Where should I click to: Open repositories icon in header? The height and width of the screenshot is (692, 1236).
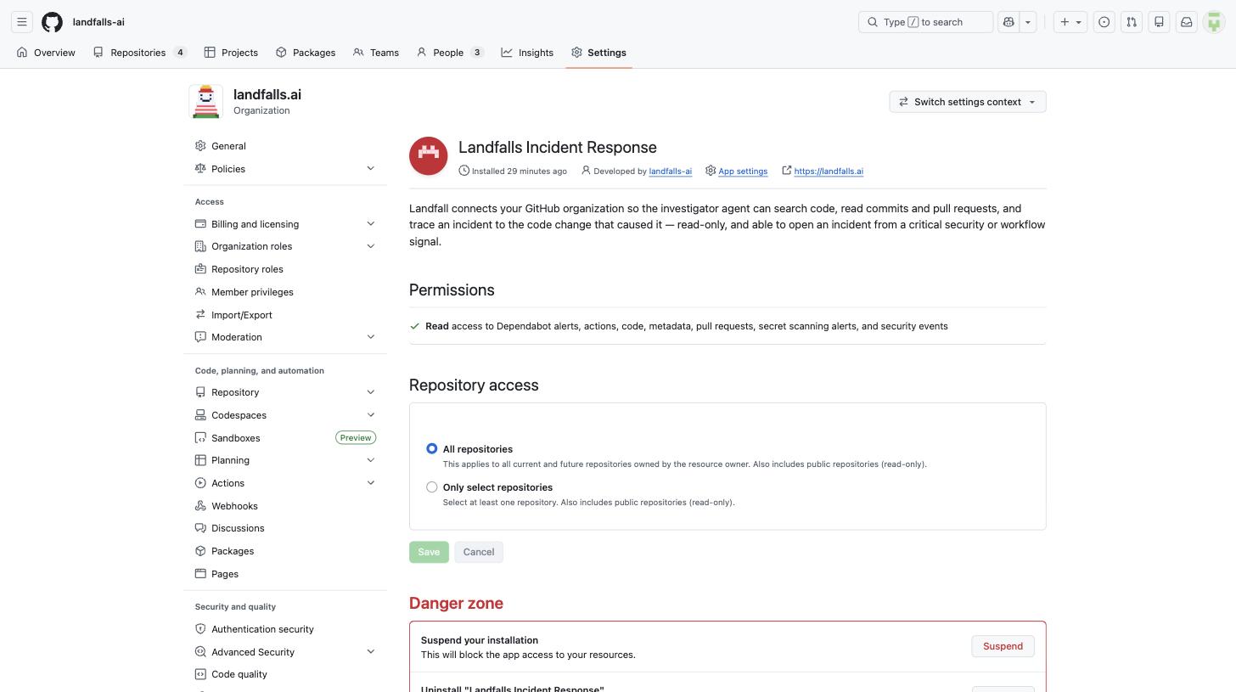pyautogui.click(x=1159, y=22)
